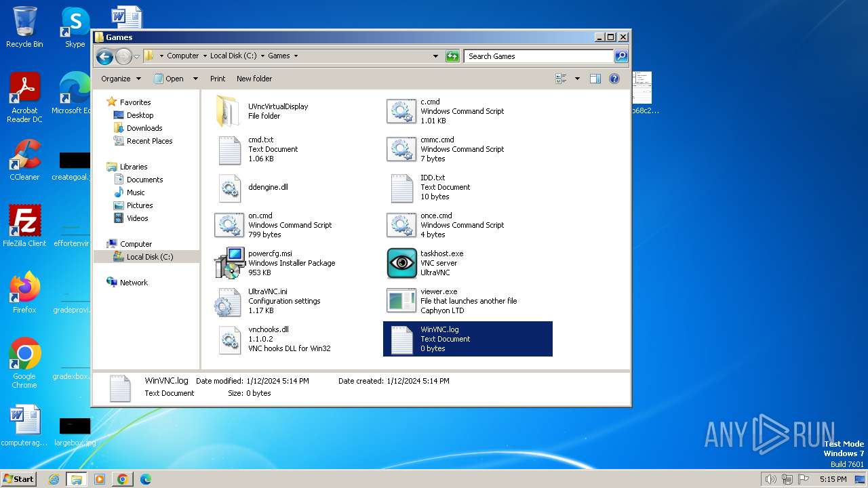Image resolution: width=868 pixels, height=488 pixels.
Task: Select the powercfg.msi installer icon
Action: 230,263
